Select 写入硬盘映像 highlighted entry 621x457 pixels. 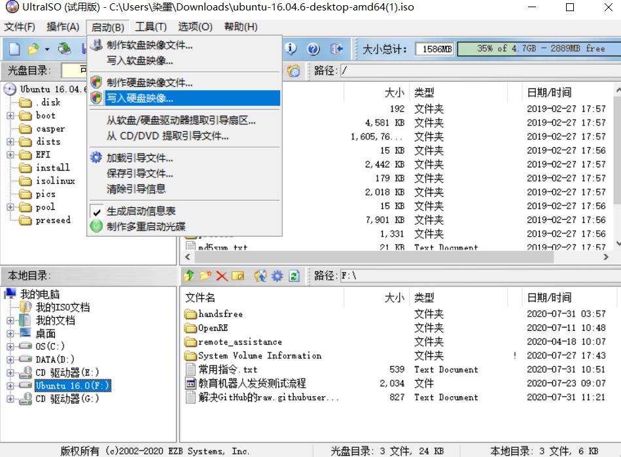(x=185, y=97)
